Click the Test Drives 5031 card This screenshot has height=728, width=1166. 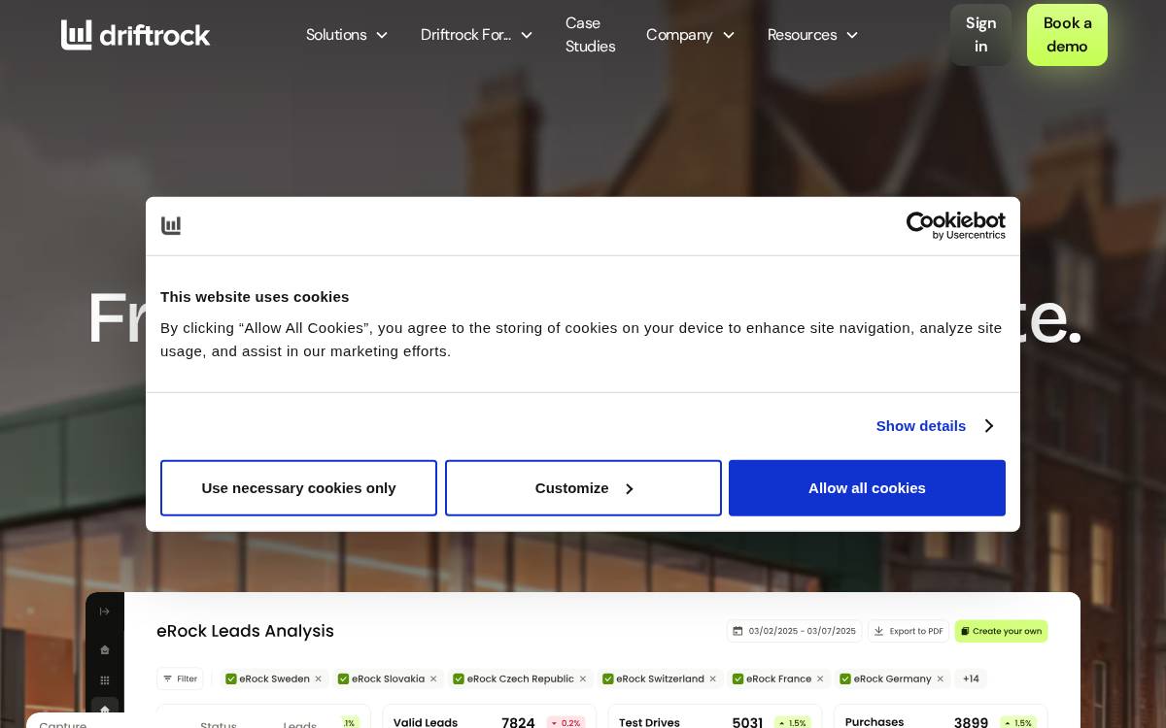tap(714, 716)
